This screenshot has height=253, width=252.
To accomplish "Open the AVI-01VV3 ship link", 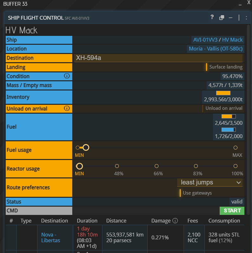I will coord(205,40).
